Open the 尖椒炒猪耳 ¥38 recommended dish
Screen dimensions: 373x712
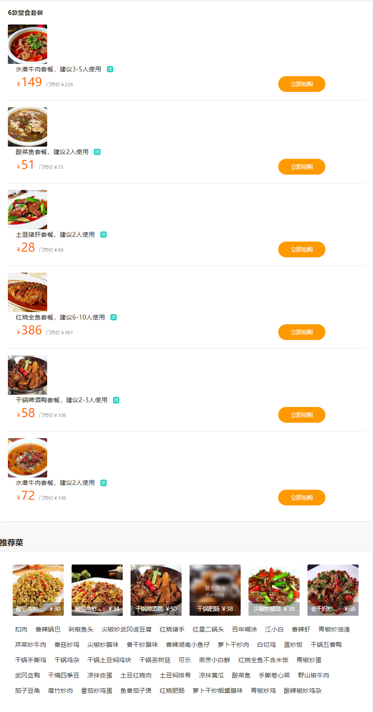(274, 590)
